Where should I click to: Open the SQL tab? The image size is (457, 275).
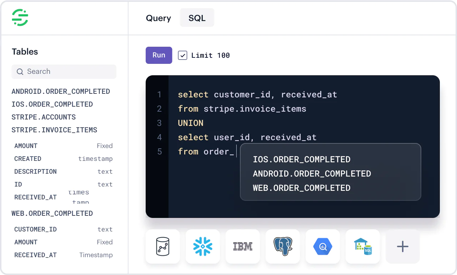197,18
